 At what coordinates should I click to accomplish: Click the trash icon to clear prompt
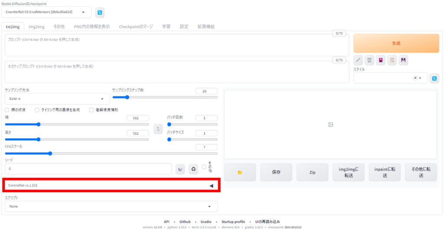[369, 60]
